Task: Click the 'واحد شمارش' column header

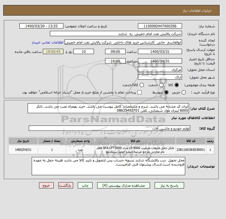Action: (80, 141)
